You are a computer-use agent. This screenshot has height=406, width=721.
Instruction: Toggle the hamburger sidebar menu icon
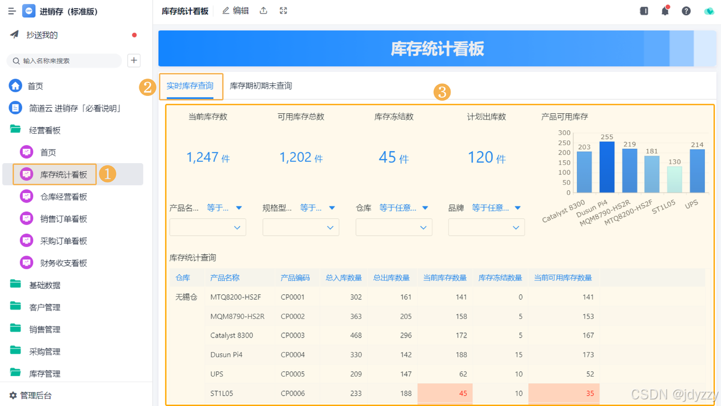tap(11, 11)
